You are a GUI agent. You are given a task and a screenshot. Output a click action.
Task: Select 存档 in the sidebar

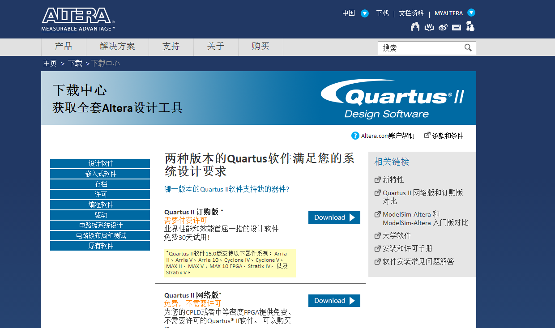pos(100,184)
